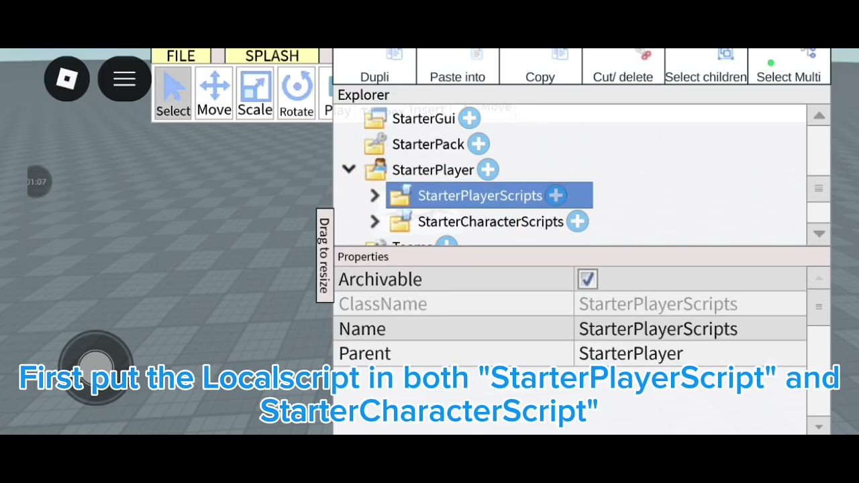Click the 01:07 timer badge
This screenshot has height=483, width=859.
38,182
